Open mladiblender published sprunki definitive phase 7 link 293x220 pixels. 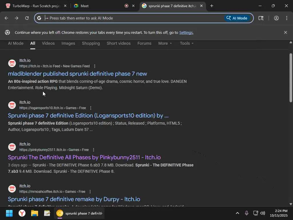[x=78, y=74]
